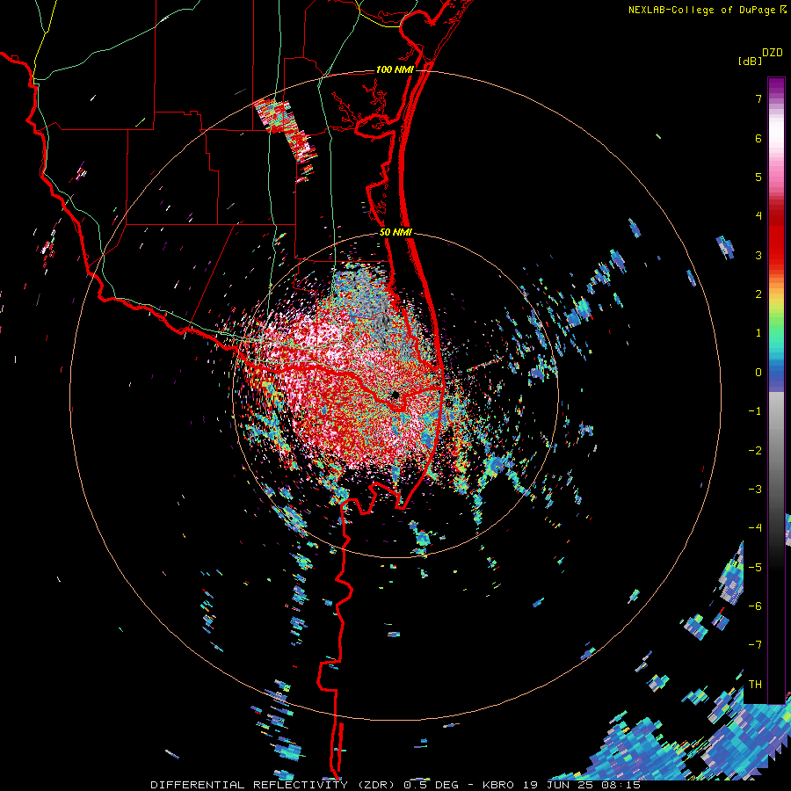
Task: Click the [dB] units label
Action: coord(751,62)
